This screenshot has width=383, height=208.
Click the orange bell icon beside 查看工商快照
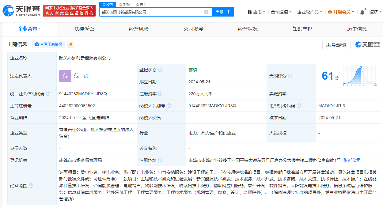click(x=71, y=44)
